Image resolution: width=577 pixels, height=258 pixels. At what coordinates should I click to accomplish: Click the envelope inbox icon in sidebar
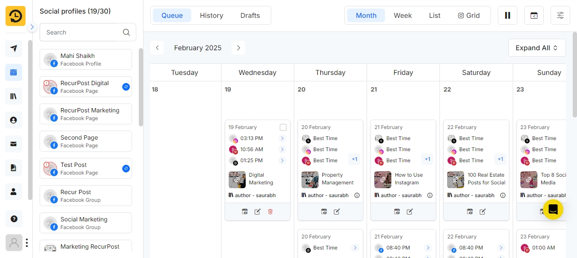(14, 144)
